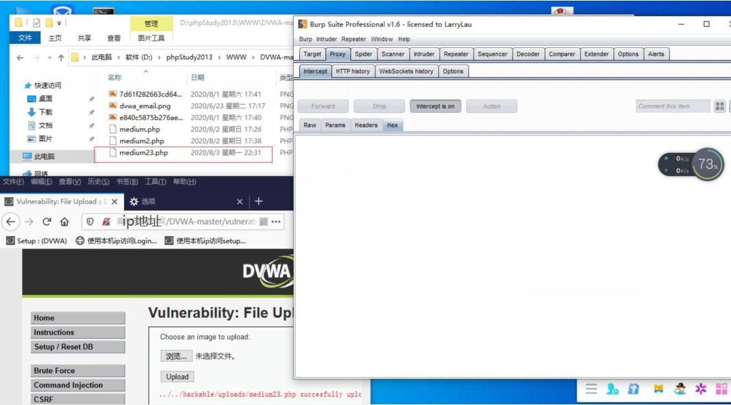Screen dimensions: 731x405
Task: Click the hamburger icon in bottom tray
Action: [x=591, y=389]
